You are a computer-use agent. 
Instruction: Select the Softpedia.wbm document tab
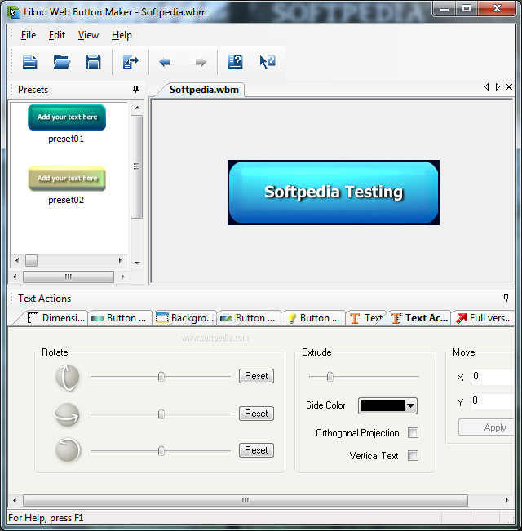coord(204,90)
